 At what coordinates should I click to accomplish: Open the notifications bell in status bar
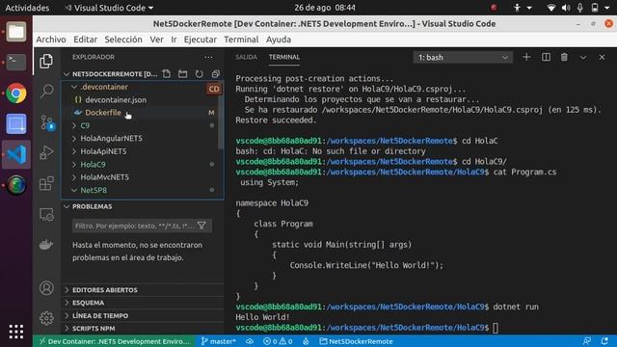pos(604,341)
